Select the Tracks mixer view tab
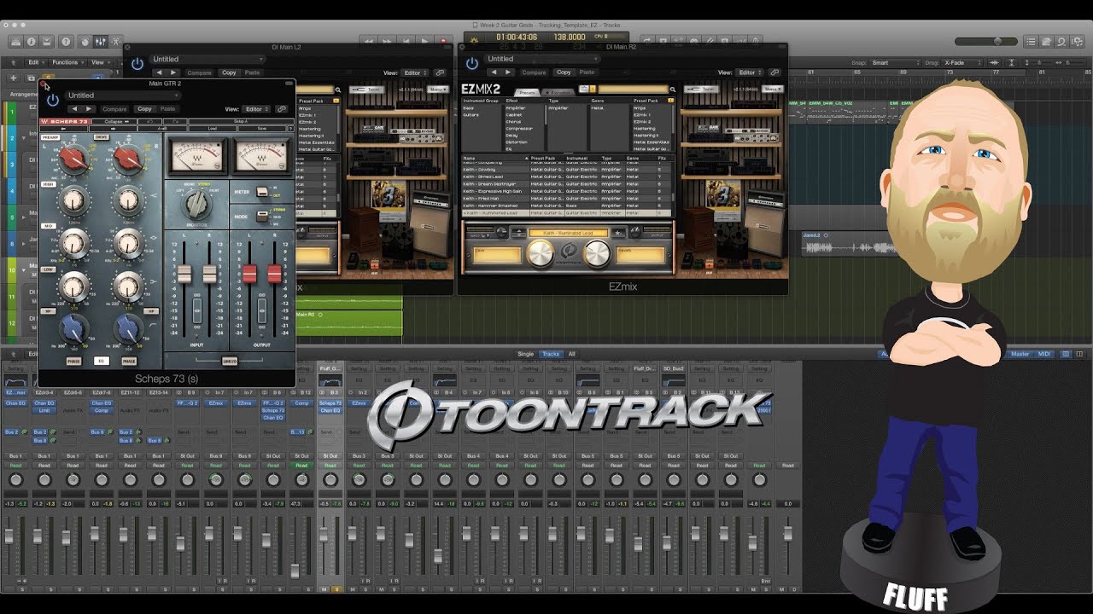 551,354
